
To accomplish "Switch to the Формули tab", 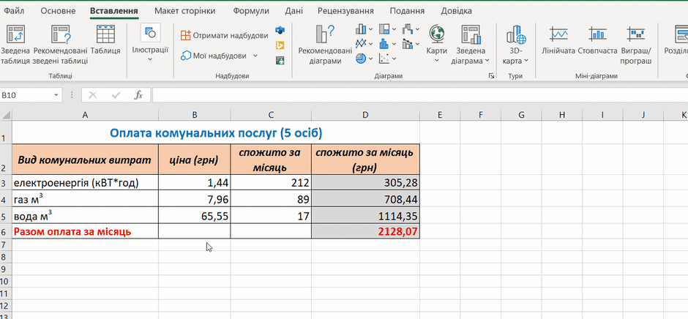I will (251, 11).
